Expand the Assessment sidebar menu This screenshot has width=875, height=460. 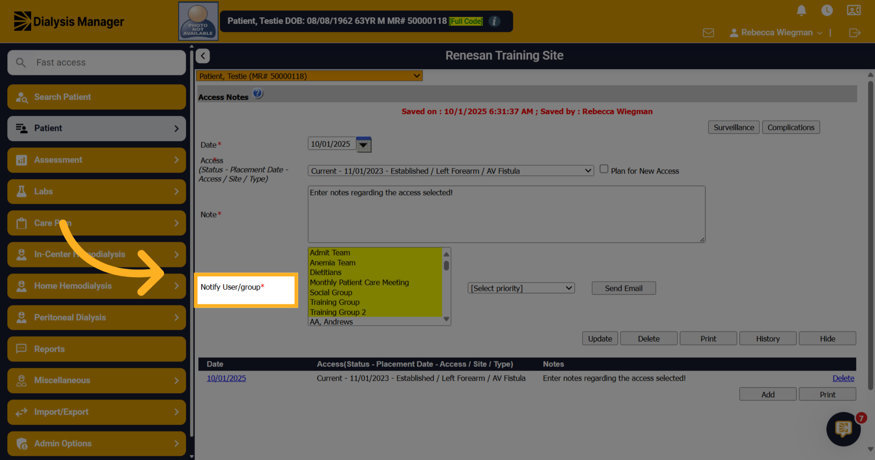[x=97, y=160]
